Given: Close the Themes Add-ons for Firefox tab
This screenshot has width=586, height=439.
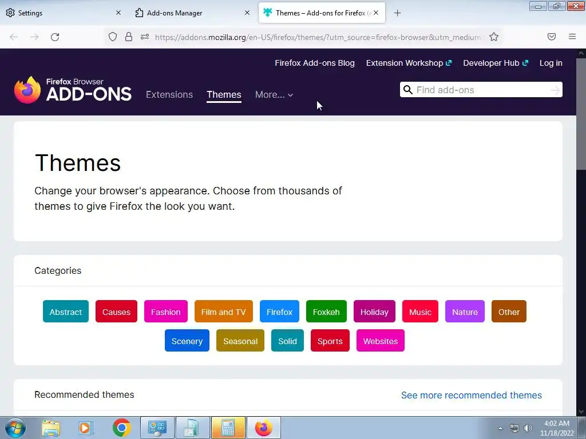Looking at the screenshot, I should click(376, 13).
